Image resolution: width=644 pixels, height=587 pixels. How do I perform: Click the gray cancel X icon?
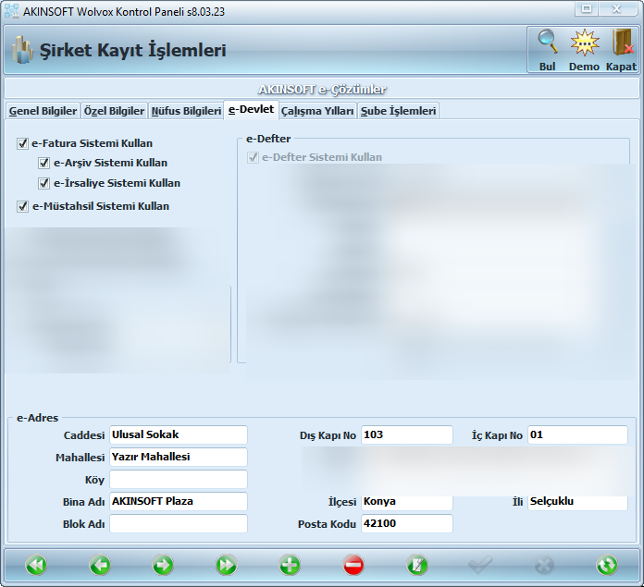coord(544,565)
